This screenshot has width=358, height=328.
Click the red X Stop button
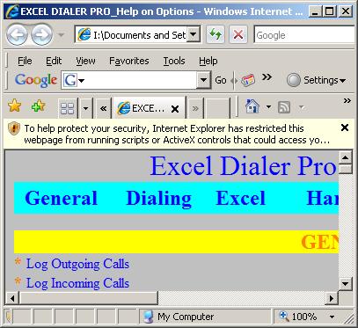(x=238, y=35)
